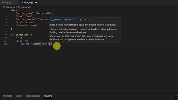Click line number 1 in the gutter
Image resolution: width=178 pixels, height=100 pixels.
coord(6,10)
